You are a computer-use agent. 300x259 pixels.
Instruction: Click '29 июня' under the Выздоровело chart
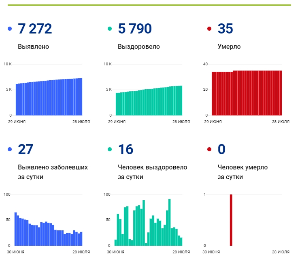pyautogui.click(x=117, y=121)
